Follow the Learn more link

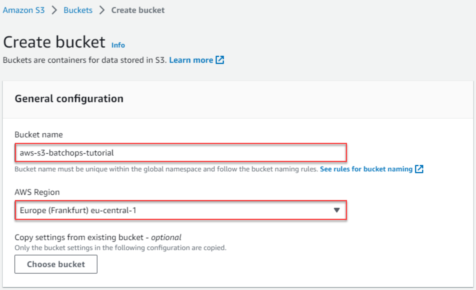tap(191, 60)
